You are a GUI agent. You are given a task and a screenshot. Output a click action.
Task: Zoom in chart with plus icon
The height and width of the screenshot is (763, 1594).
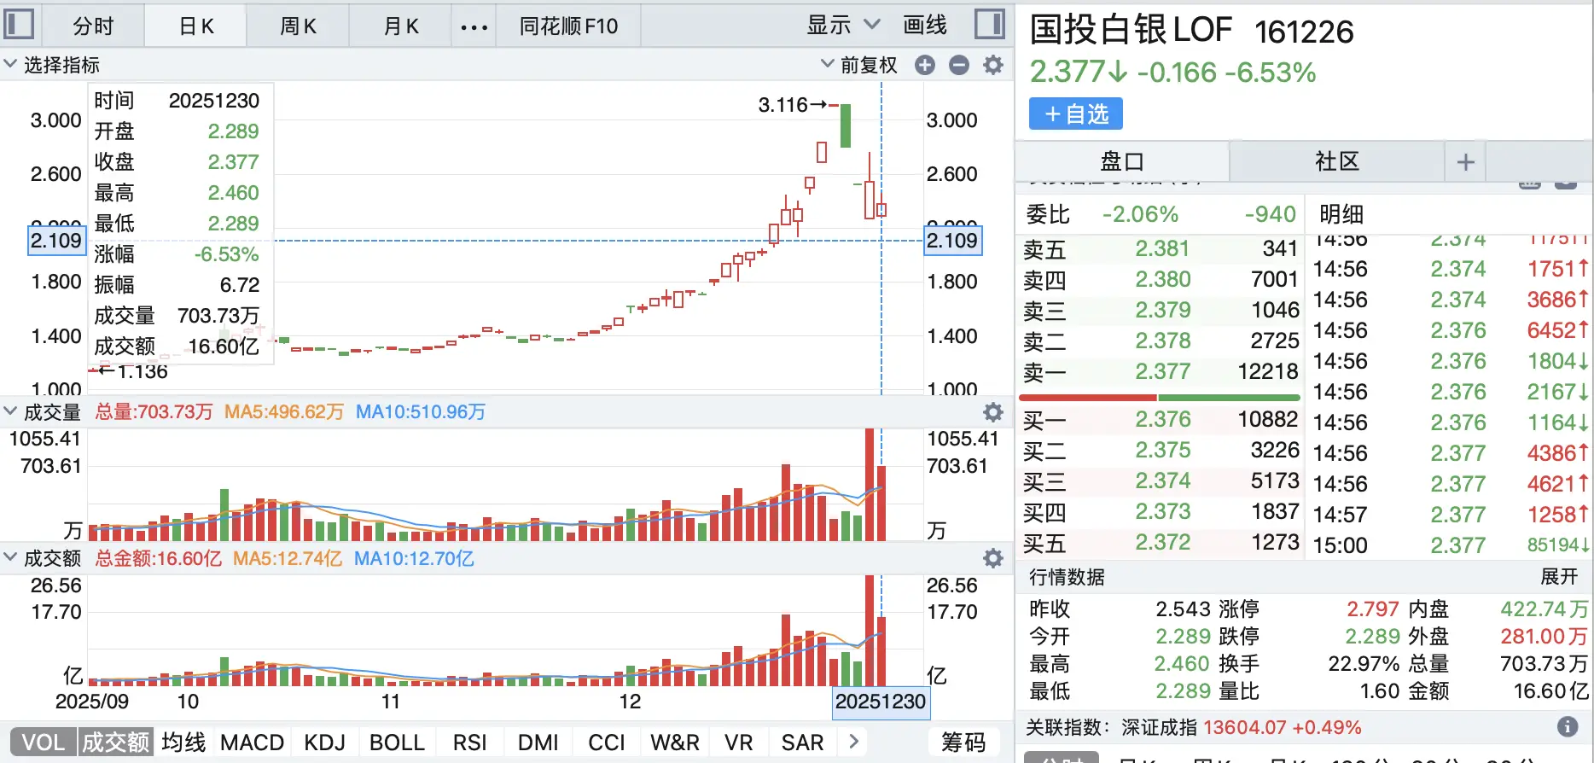point(925,65)
